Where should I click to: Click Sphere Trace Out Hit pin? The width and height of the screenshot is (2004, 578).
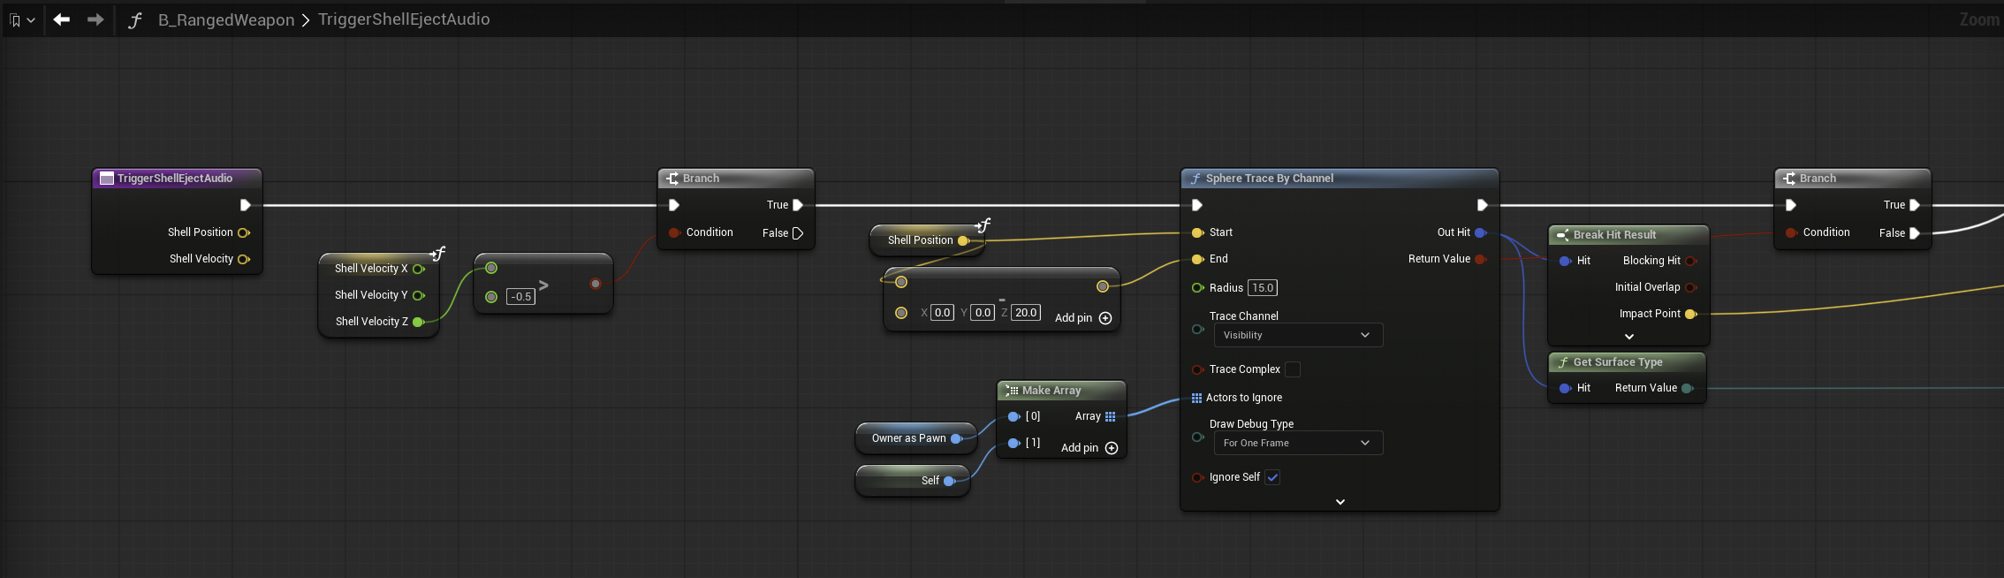[x=1481, y=232]
